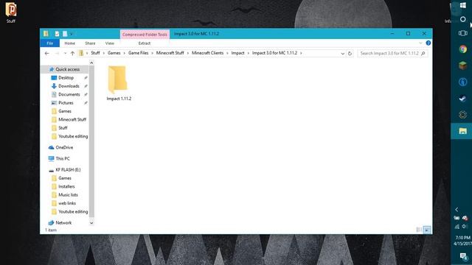The width and height of the screenshot is (472, 265).
Task: Open Minecraft from the taskbar
Action: [462, 66]
